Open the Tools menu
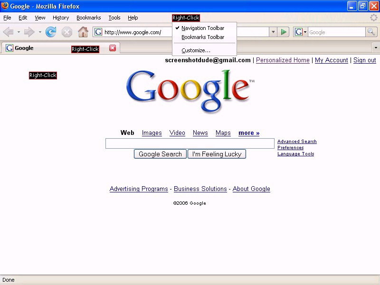Screen dimensions: 380x285 [x=114, y=18]
